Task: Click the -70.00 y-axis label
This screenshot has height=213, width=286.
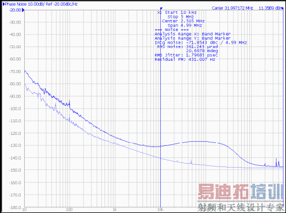Action: click(15, 72)
